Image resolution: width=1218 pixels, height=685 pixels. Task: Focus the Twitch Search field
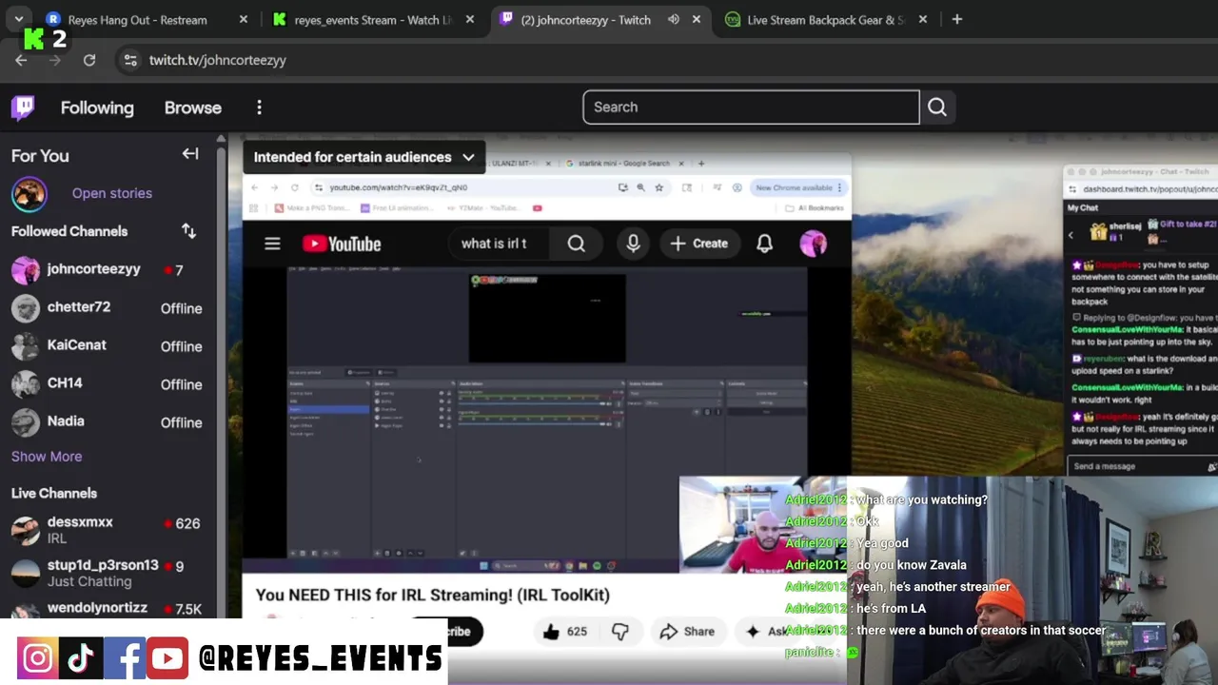751,108
